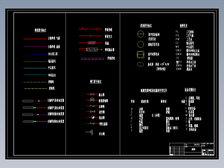Select the LS code entry
This screenshot has width=224, height=168.
point(177,43)
